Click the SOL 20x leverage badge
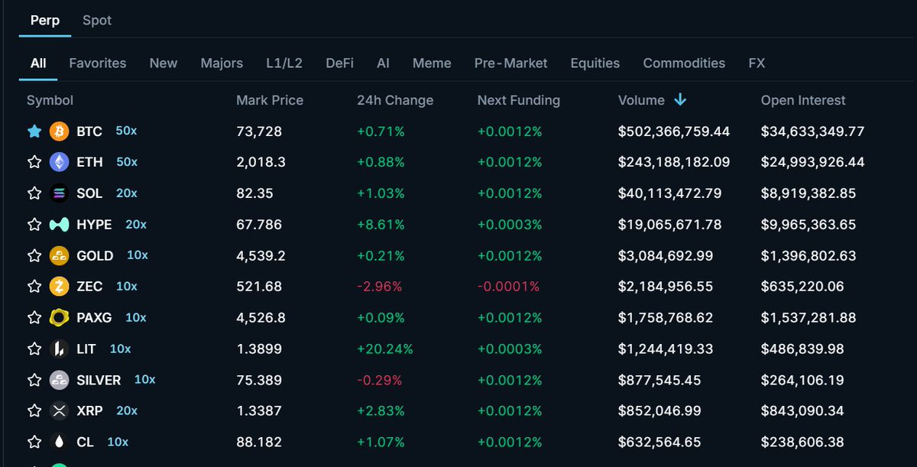 (127, 193)
